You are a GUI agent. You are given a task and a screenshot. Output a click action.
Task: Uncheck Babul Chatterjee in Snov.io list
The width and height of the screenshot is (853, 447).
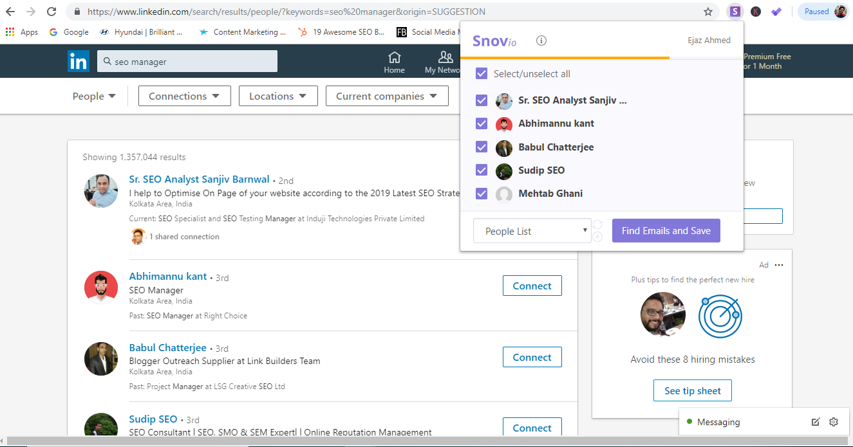coord(481,147)
